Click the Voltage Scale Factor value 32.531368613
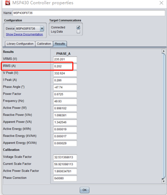The width and height of the screenshot is (167, 195). coord(65,157)
